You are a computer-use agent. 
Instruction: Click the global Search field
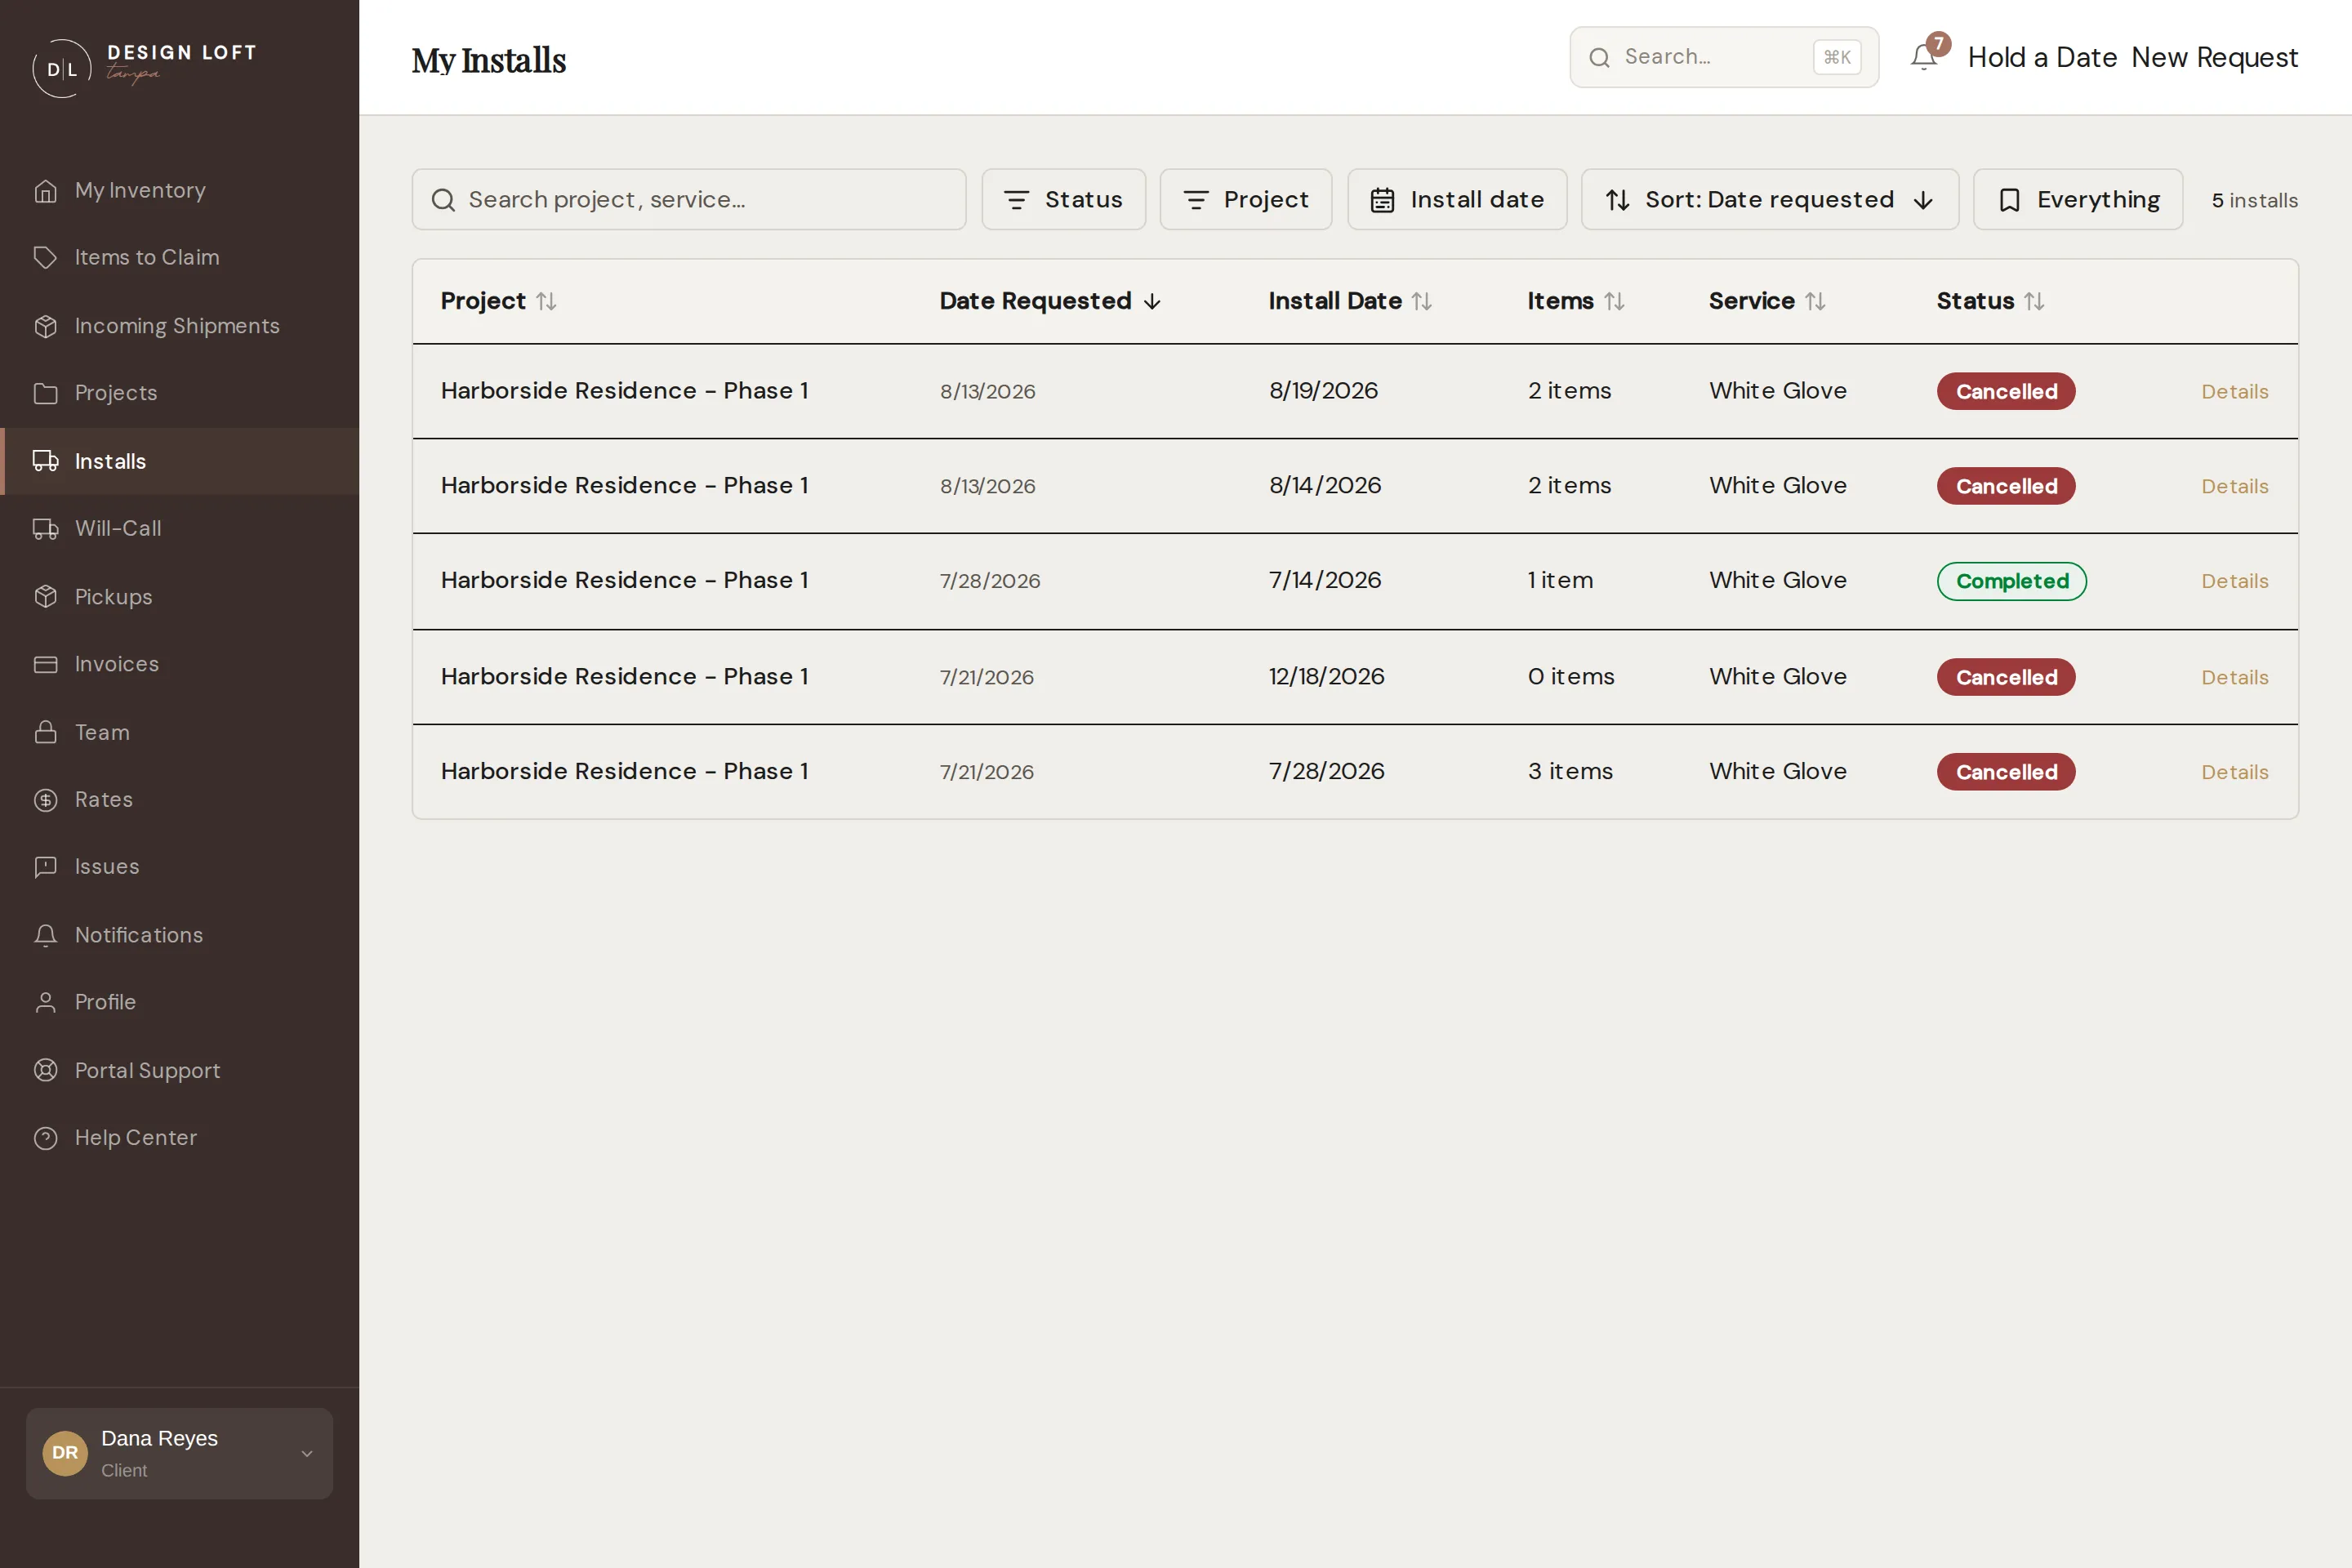pyautogui.click(x=1724, y=57)
